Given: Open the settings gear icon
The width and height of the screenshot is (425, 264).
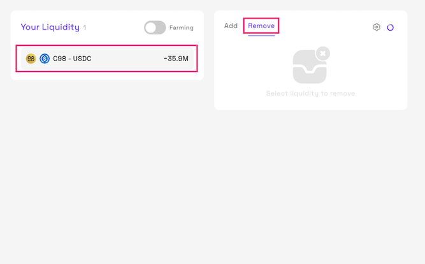Looking at the screenshot, I should click(377, 27).
